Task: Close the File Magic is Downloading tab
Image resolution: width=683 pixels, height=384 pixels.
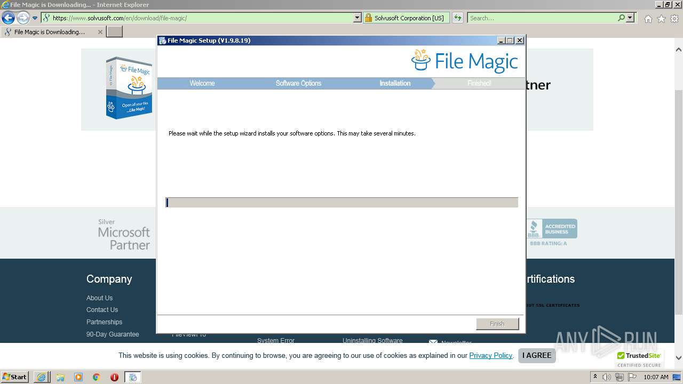Action: pyautogui.click(x=100, y=32)
